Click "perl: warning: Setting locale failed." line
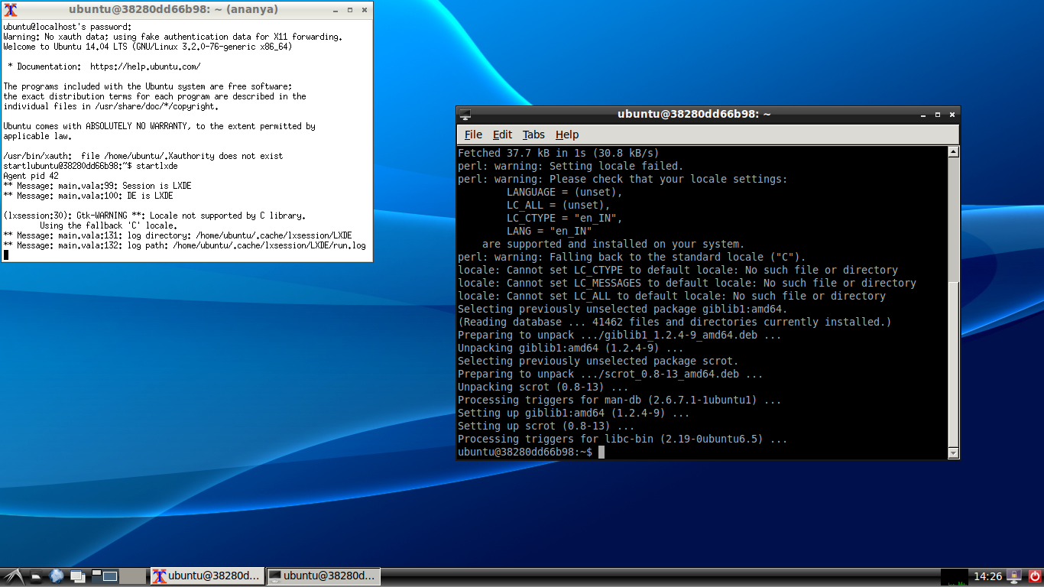1044x587 pixels. pyautogui.click(x=570, y=166)
